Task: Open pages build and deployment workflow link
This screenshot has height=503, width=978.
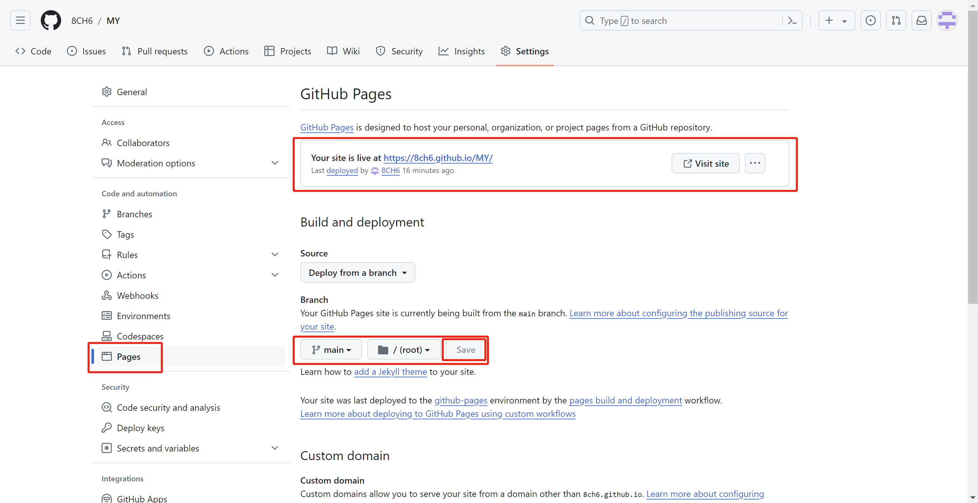Action: tap(625, 400)
